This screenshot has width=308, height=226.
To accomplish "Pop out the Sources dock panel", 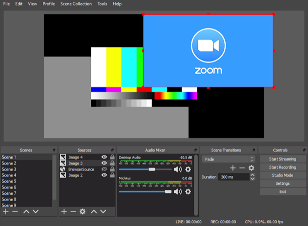I will (112, 150).
